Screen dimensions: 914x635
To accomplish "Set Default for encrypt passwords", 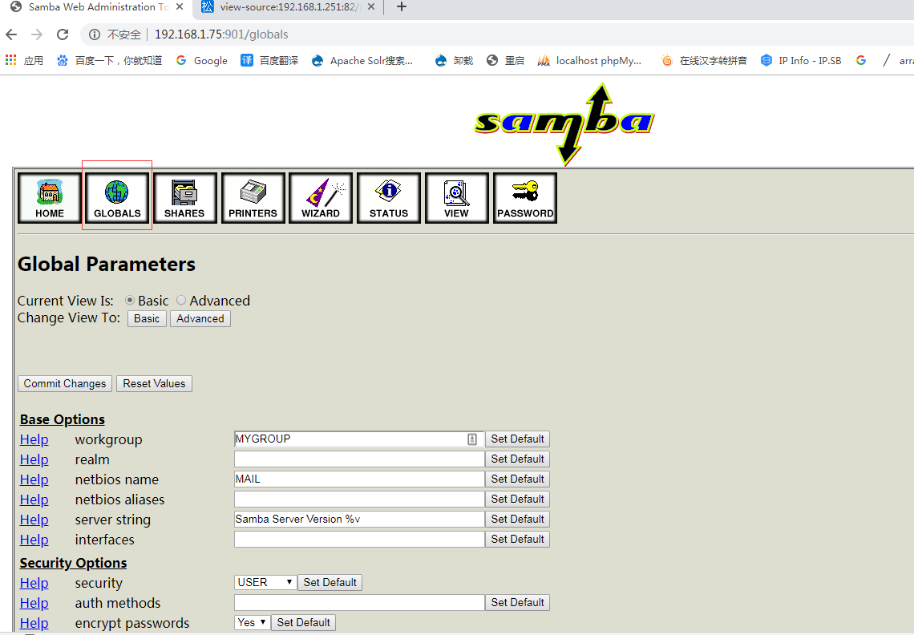I will pos(303,622).
